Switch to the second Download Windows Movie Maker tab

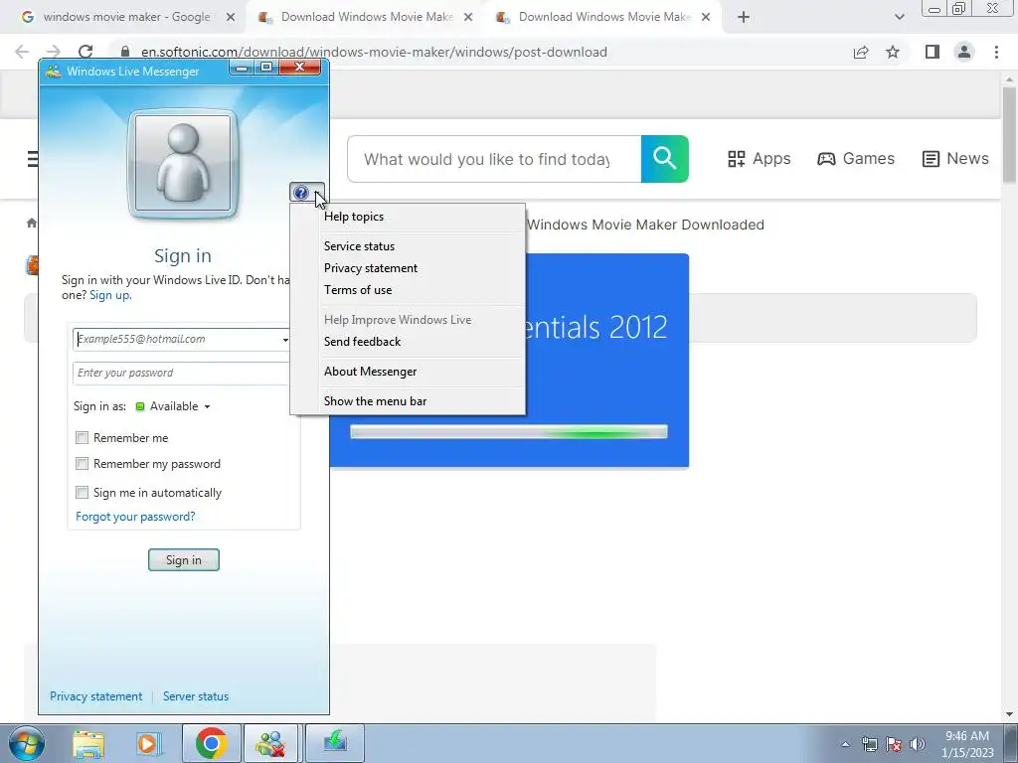click(603, 18)
